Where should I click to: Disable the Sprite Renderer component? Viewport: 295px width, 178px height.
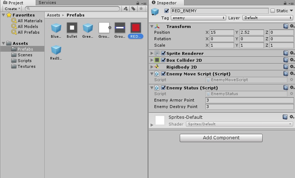163,53
